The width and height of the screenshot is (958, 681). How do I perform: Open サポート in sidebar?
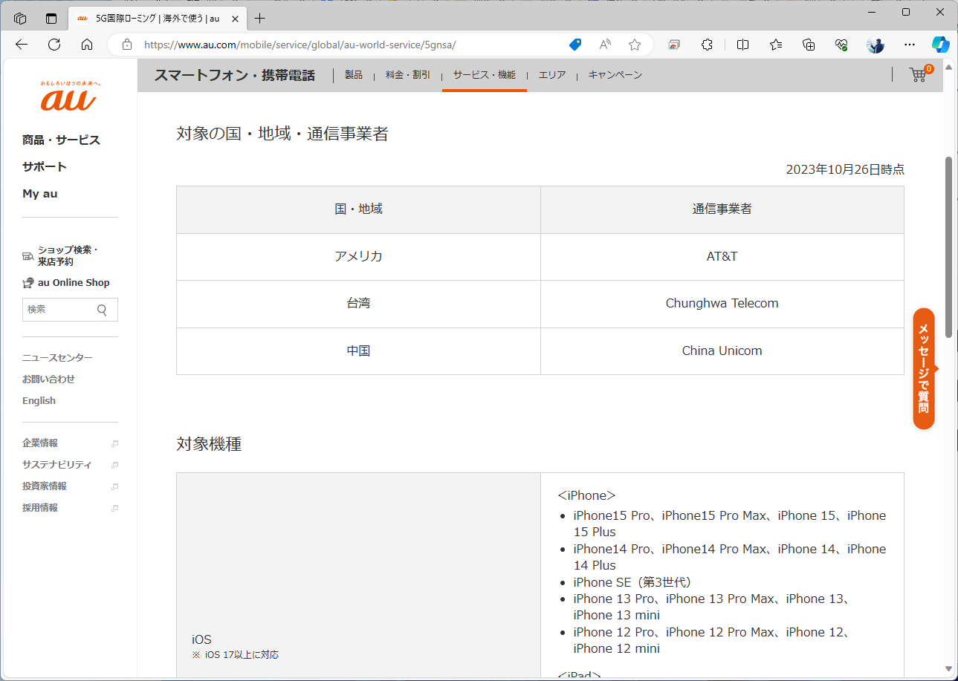click(45, 166)
